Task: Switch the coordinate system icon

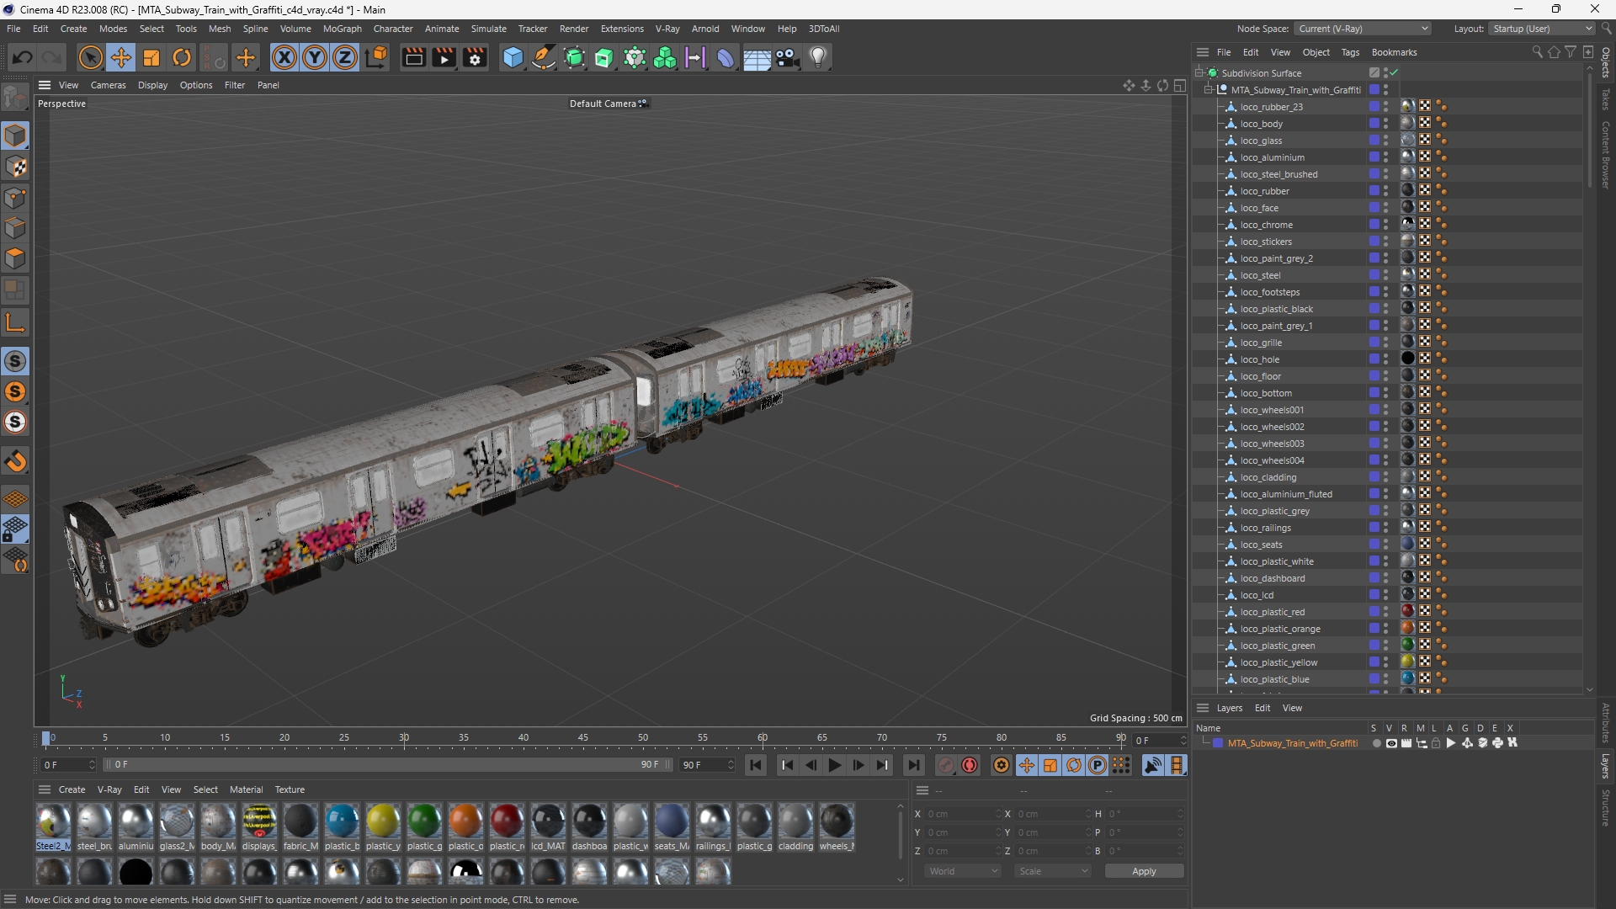Action: (377, 58)
